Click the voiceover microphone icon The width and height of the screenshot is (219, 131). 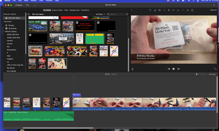point(132,69)
